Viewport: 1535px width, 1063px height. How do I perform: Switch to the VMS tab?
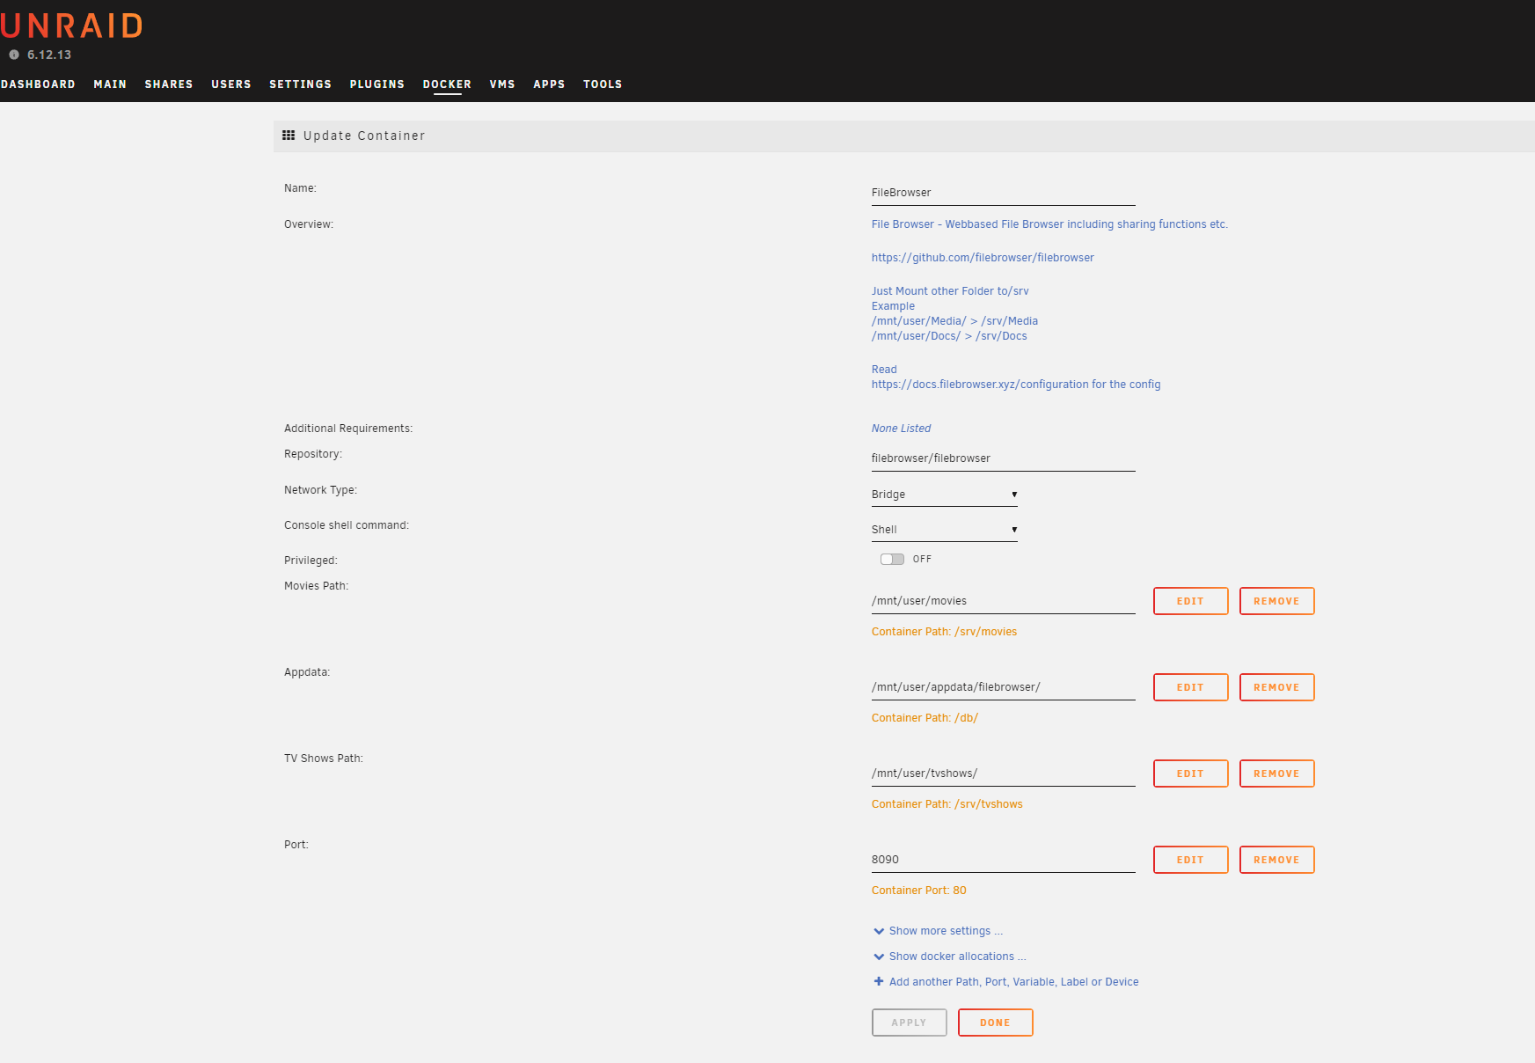[501, 84]
